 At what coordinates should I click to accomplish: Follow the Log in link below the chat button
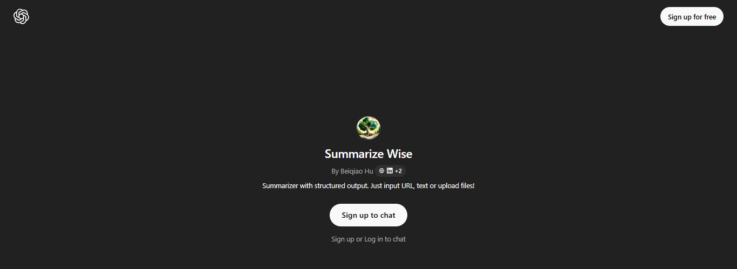pos(373,239)
